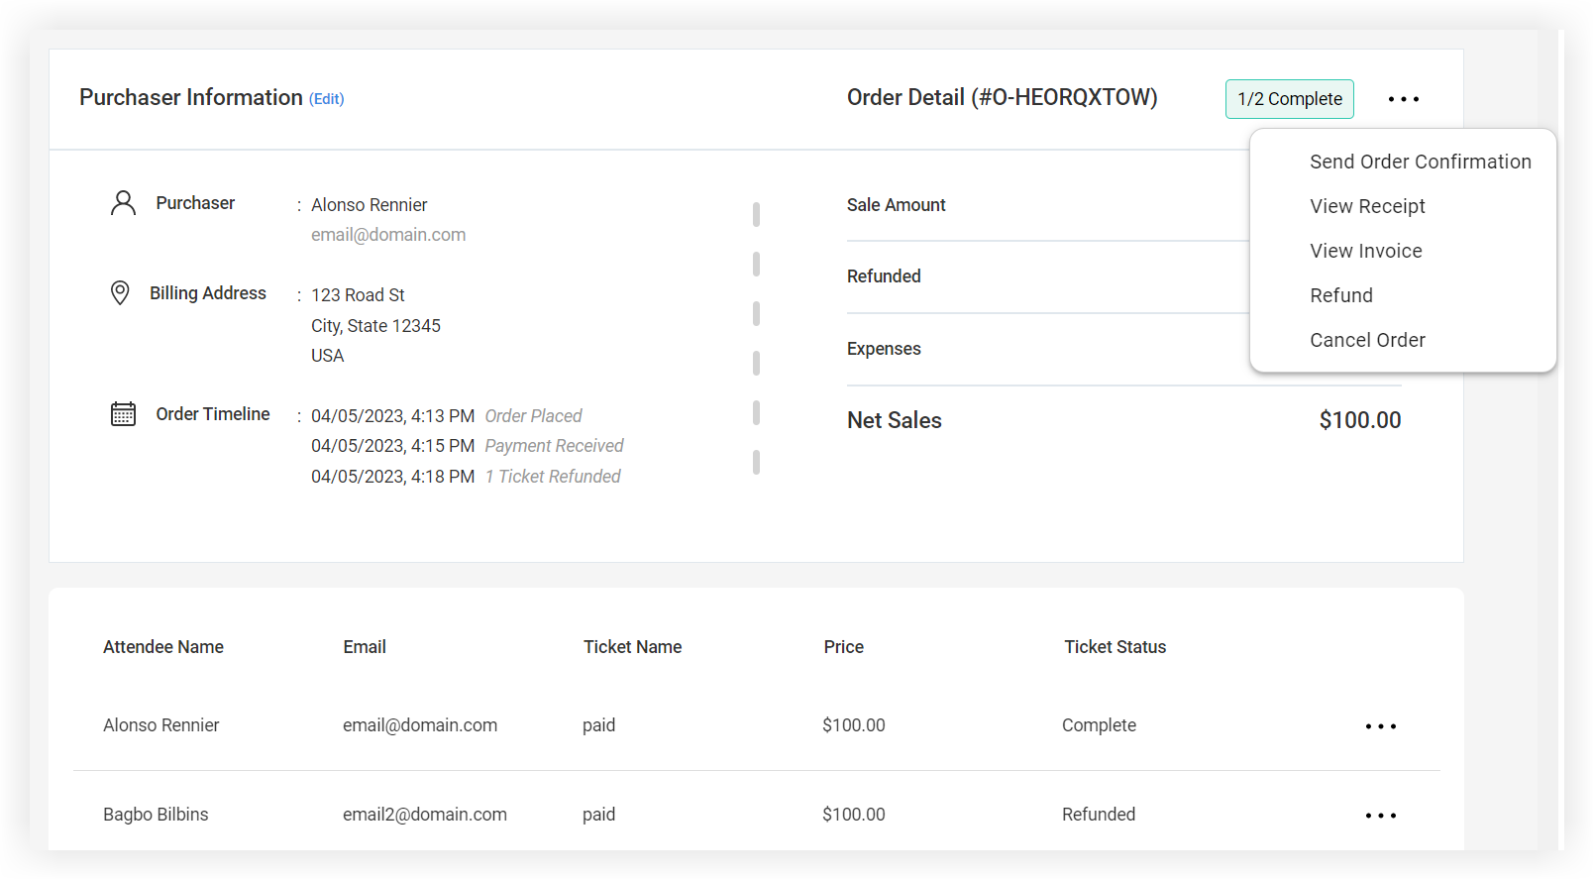
Task: Click the 1/2 Complete status badge
Action: 1289,99
